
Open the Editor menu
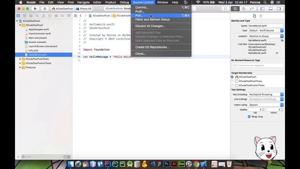[x=97, y=2]
